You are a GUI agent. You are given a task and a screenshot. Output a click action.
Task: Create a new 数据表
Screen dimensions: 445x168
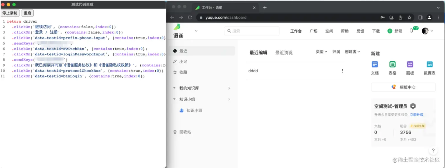point(429,68)
